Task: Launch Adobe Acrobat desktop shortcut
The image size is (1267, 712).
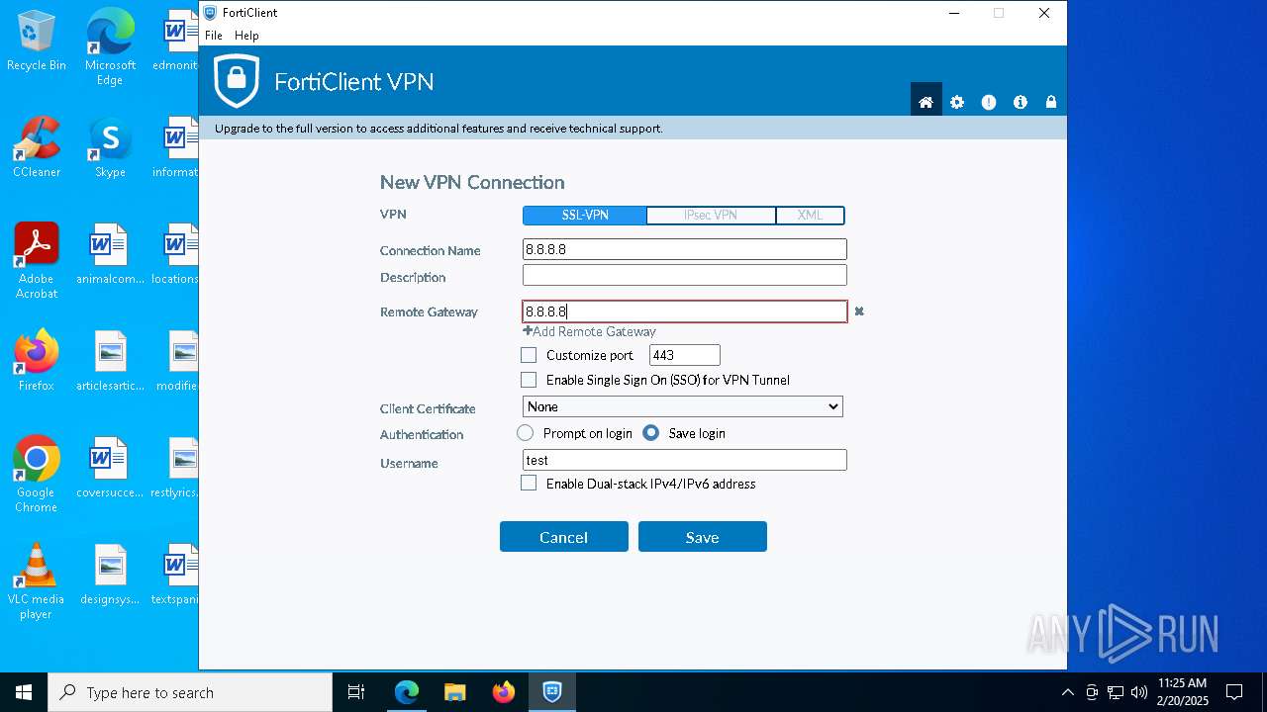Action: click(x=37, y=261)
